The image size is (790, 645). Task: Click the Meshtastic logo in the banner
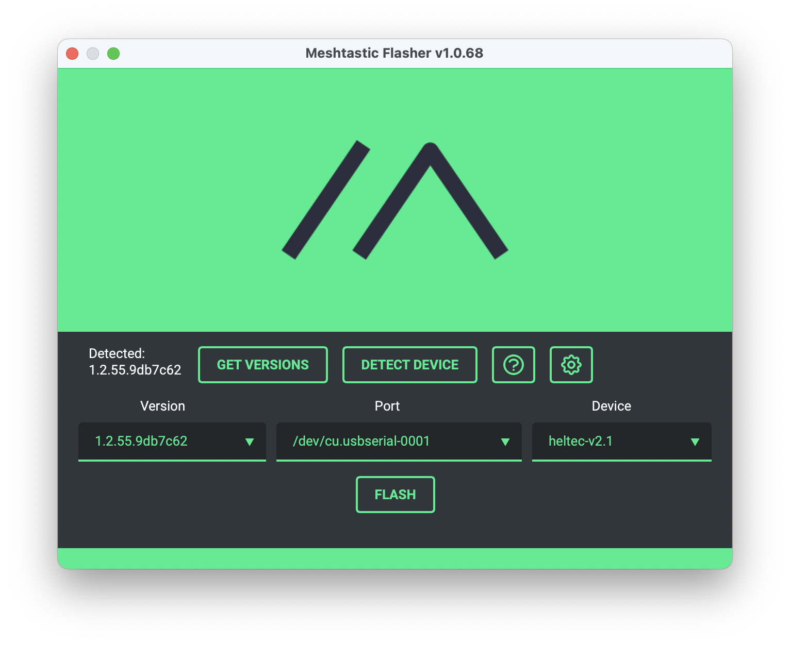point(395,200)
